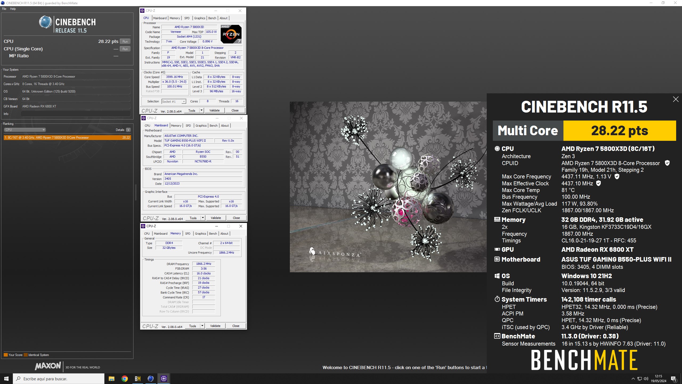Viewport: 682px width, 384px height.
Task: Open the Windows Start menu
Action: coord(6,379)
